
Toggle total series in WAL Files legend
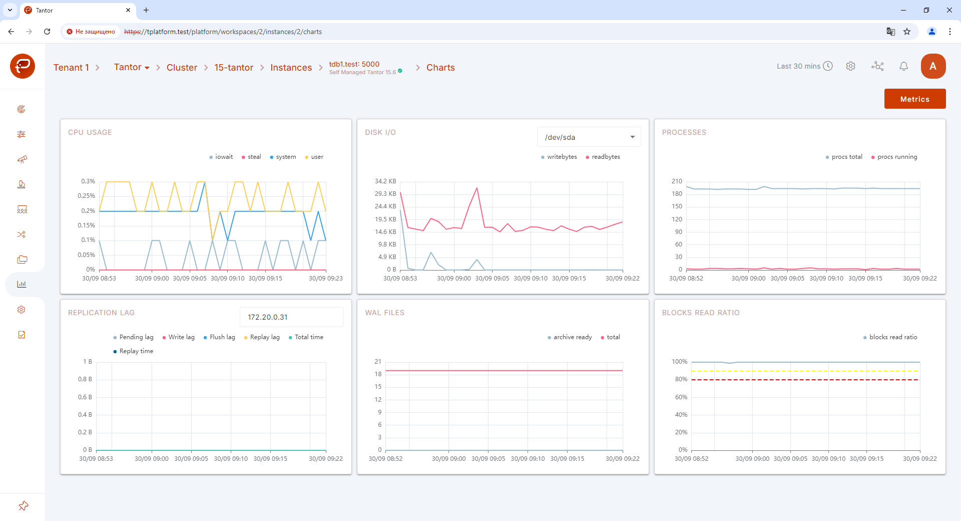(x=610, y=337)
